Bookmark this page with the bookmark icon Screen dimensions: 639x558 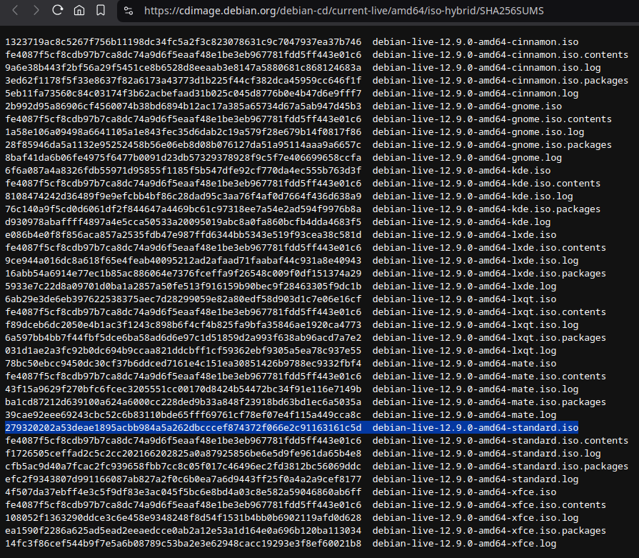[101, 10]
